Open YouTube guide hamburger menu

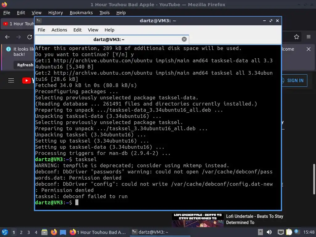pos(11,81)
